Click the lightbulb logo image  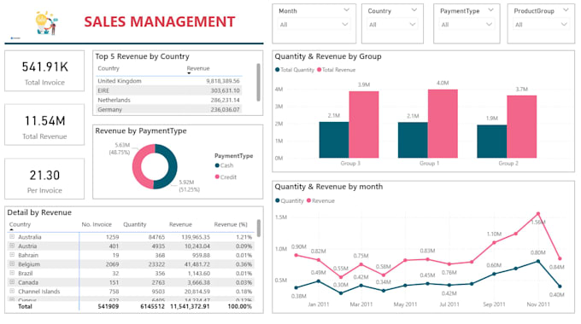tap(46, 23)
